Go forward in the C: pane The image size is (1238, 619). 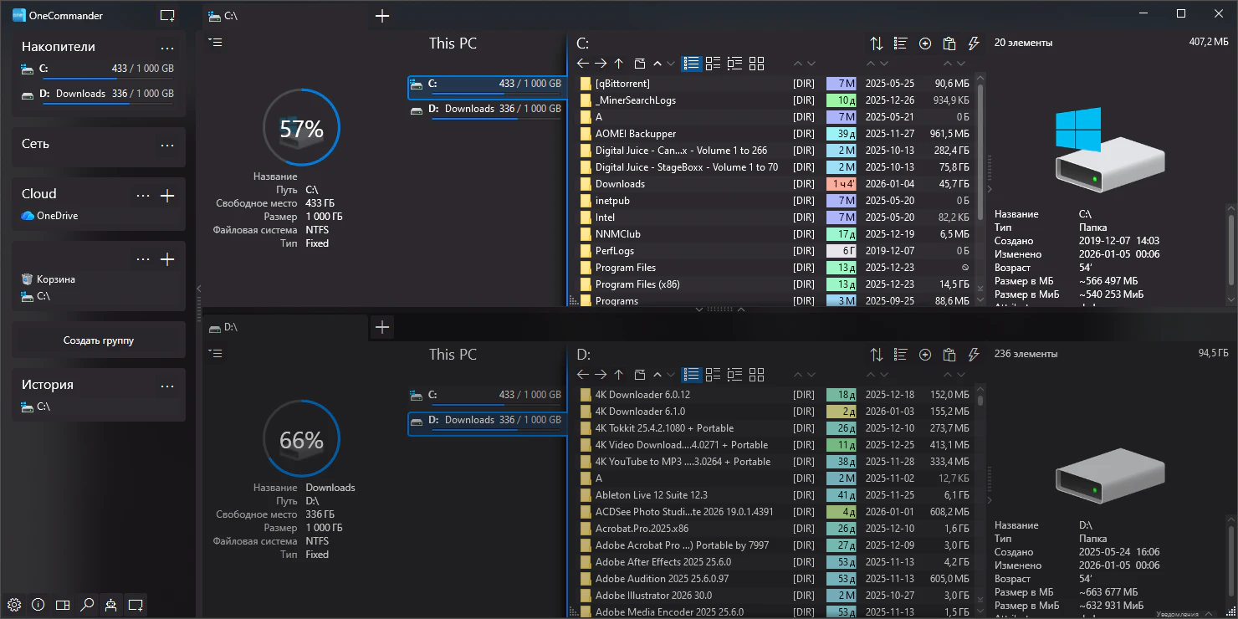[x=601, y=64]
